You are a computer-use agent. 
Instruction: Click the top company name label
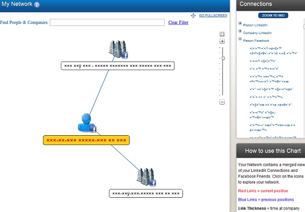coord(118,66)
